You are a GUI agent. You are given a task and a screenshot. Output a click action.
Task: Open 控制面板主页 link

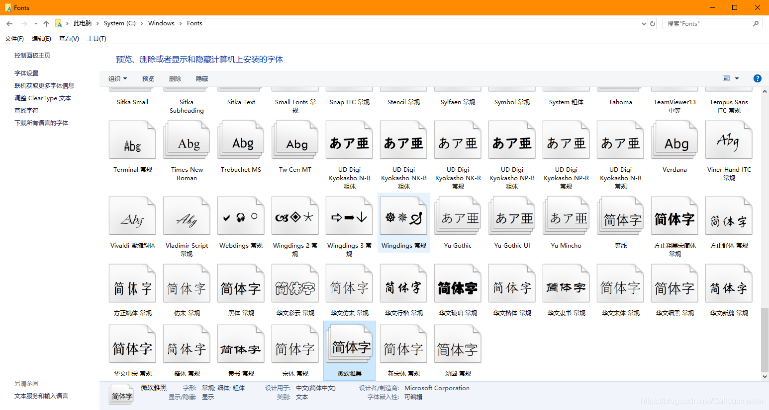click(32, 56)
